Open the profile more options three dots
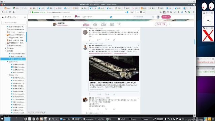This screenshot has height=121, width=215. coord(169,24)
